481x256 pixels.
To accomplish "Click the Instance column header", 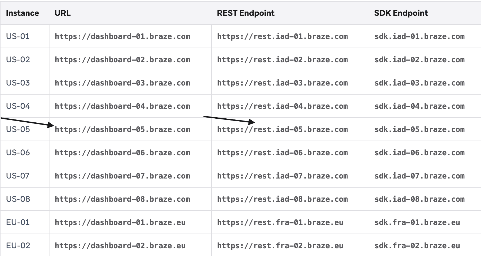I will coord(22,13).
